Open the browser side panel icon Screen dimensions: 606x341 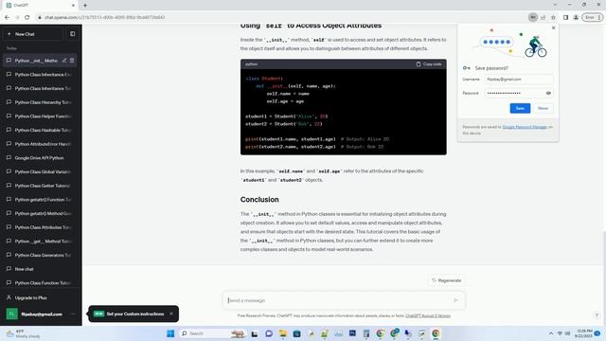pyautogui.click(x=565, y=17)
